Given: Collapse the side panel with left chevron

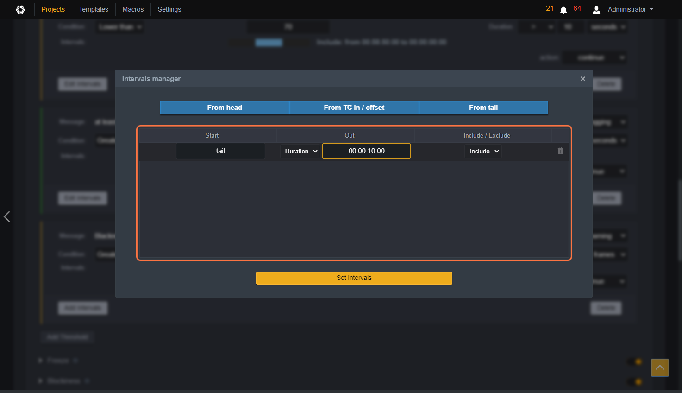Looking at the screenshot, I should (x=7, y=216).
